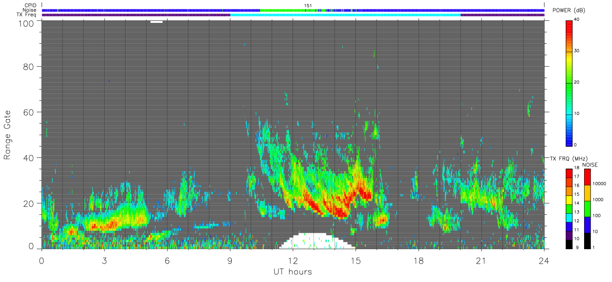Viewport: 612px width, 282px height.
Task: Click the small white bar near 5.5 UT
Action: [156, 22]
